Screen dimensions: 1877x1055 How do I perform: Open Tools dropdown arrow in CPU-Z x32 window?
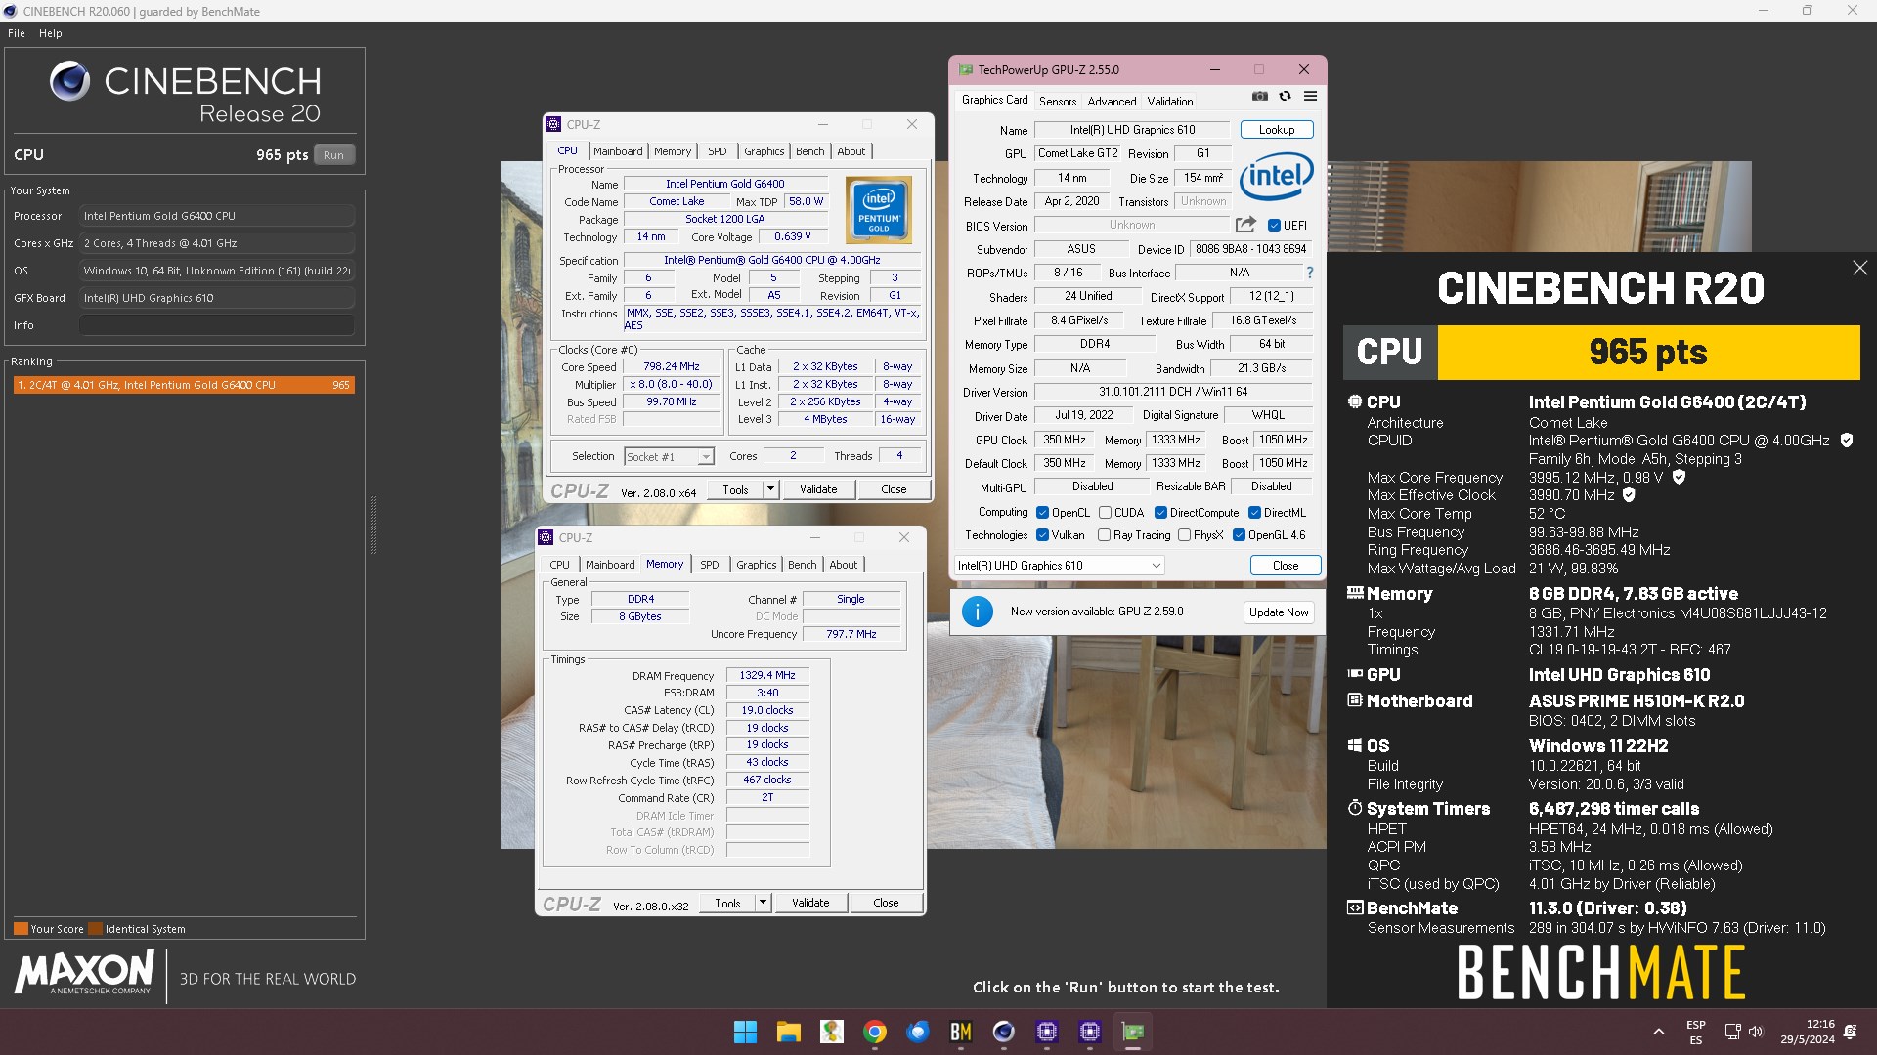[763, 903]
